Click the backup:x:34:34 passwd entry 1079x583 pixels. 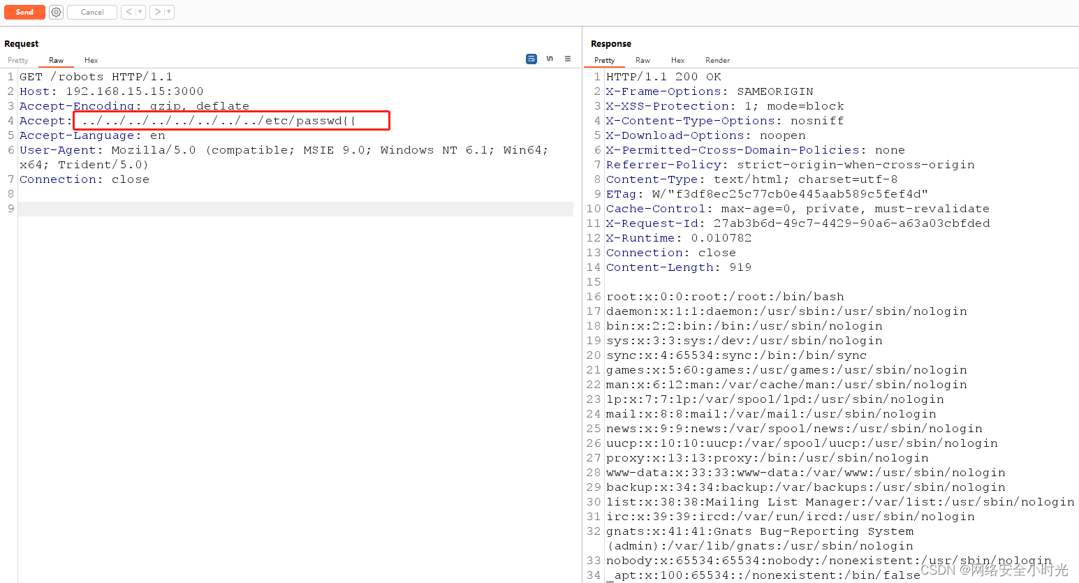[806, 487]
